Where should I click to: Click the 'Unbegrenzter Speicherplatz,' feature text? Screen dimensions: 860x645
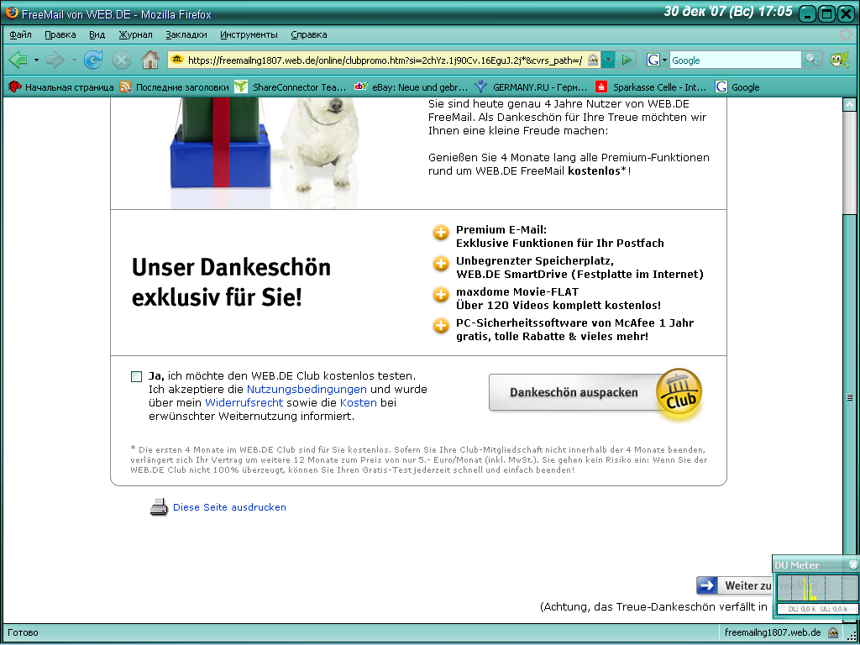535,260
